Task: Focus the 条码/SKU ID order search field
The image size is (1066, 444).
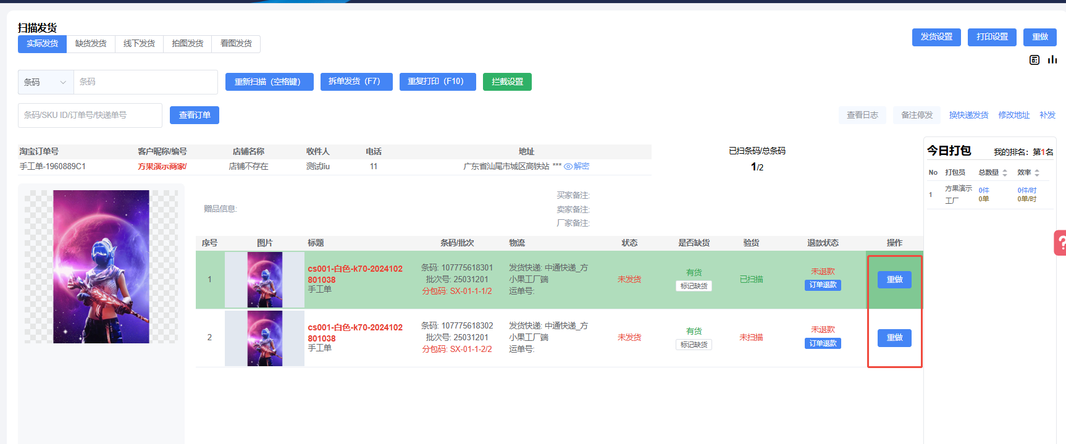Action: 90,115
